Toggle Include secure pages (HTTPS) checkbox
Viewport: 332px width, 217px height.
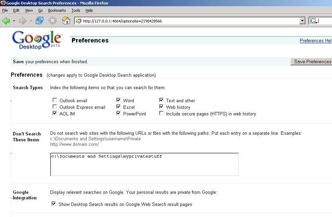pos(161,113)
